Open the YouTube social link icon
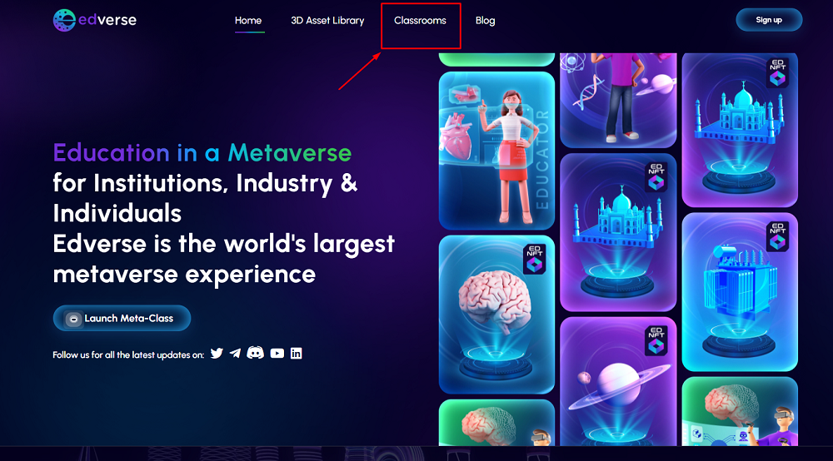This screenshot has width=833, height=461. pyautogui.click(x=277, y=354)
